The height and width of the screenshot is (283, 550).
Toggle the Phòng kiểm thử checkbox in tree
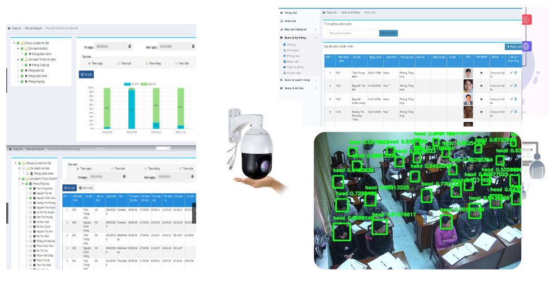pos(23,70)
